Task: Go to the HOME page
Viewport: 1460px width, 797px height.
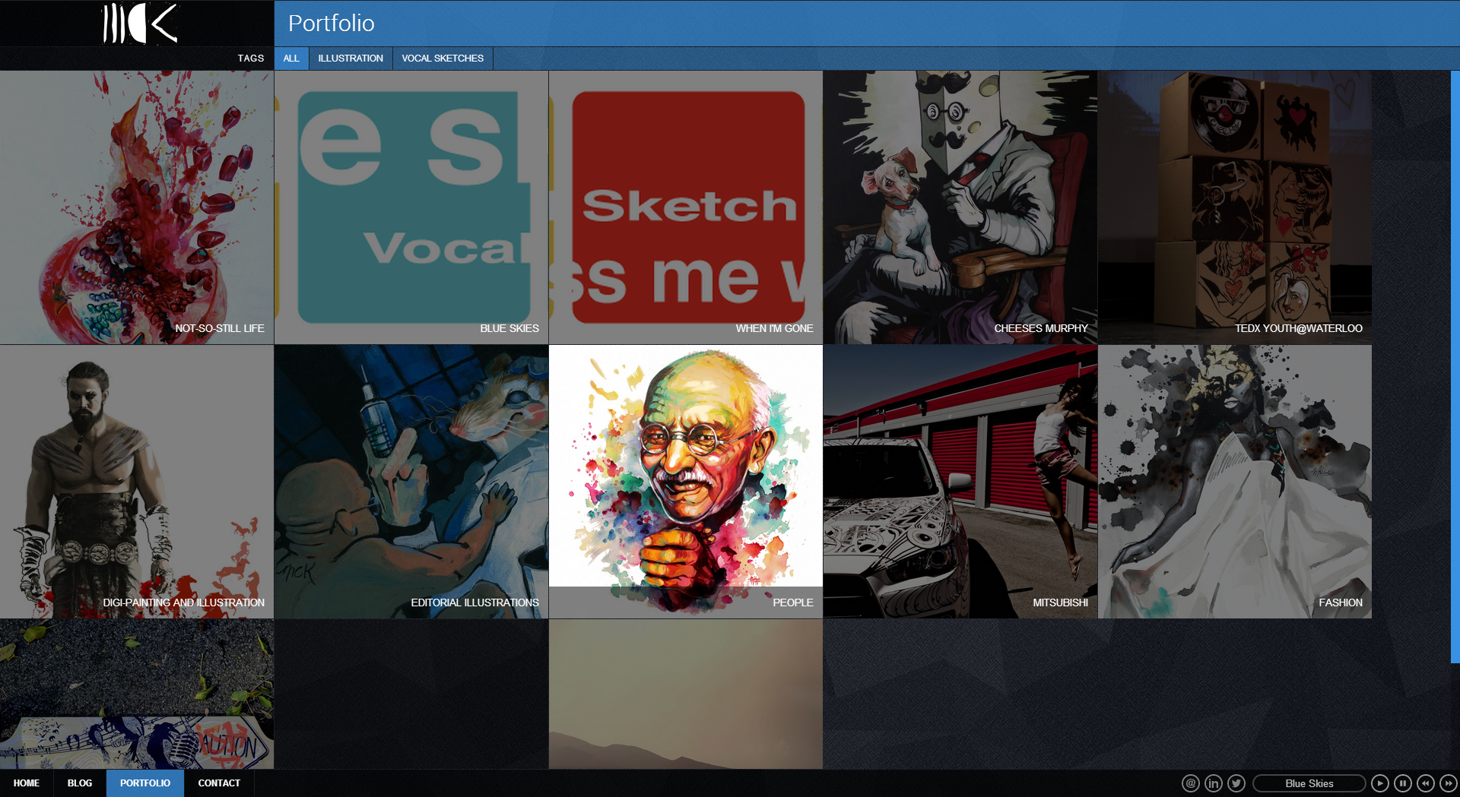Action: pyautogui.click(x=27, y=783)
